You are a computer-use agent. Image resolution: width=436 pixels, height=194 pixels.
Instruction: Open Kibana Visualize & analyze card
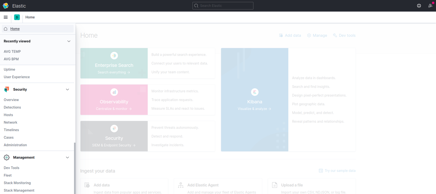tap(255, 100)
